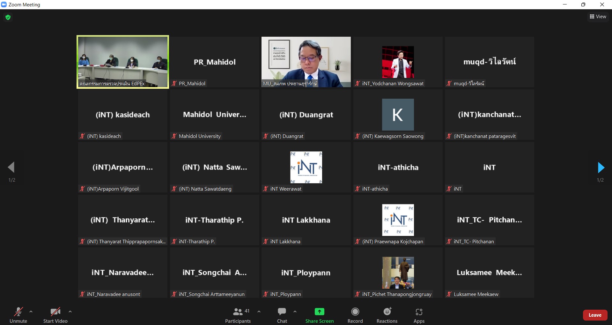612x325 pixels.
Task: Click the green encryption shield icon
Action: click(x=8, y=17)
